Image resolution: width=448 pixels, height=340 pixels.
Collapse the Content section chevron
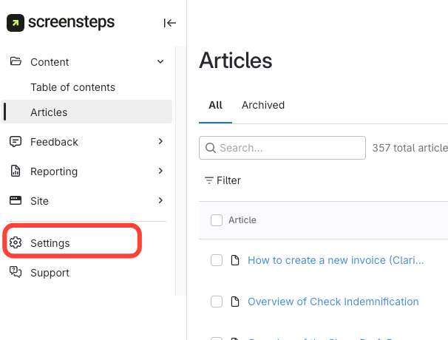[160, 62]
